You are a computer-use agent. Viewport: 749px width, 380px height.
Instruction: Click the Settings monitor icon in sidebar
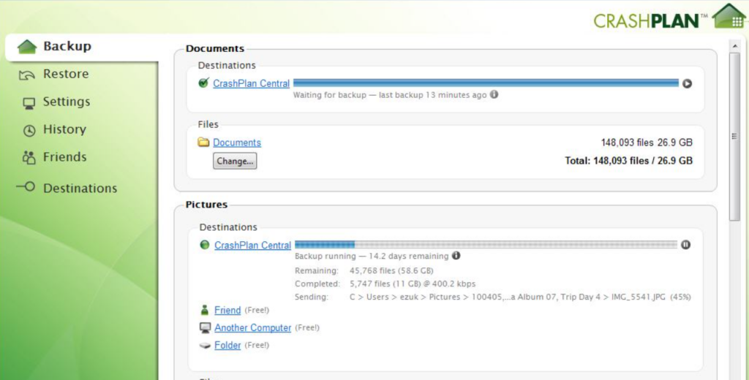click(29, 104)
